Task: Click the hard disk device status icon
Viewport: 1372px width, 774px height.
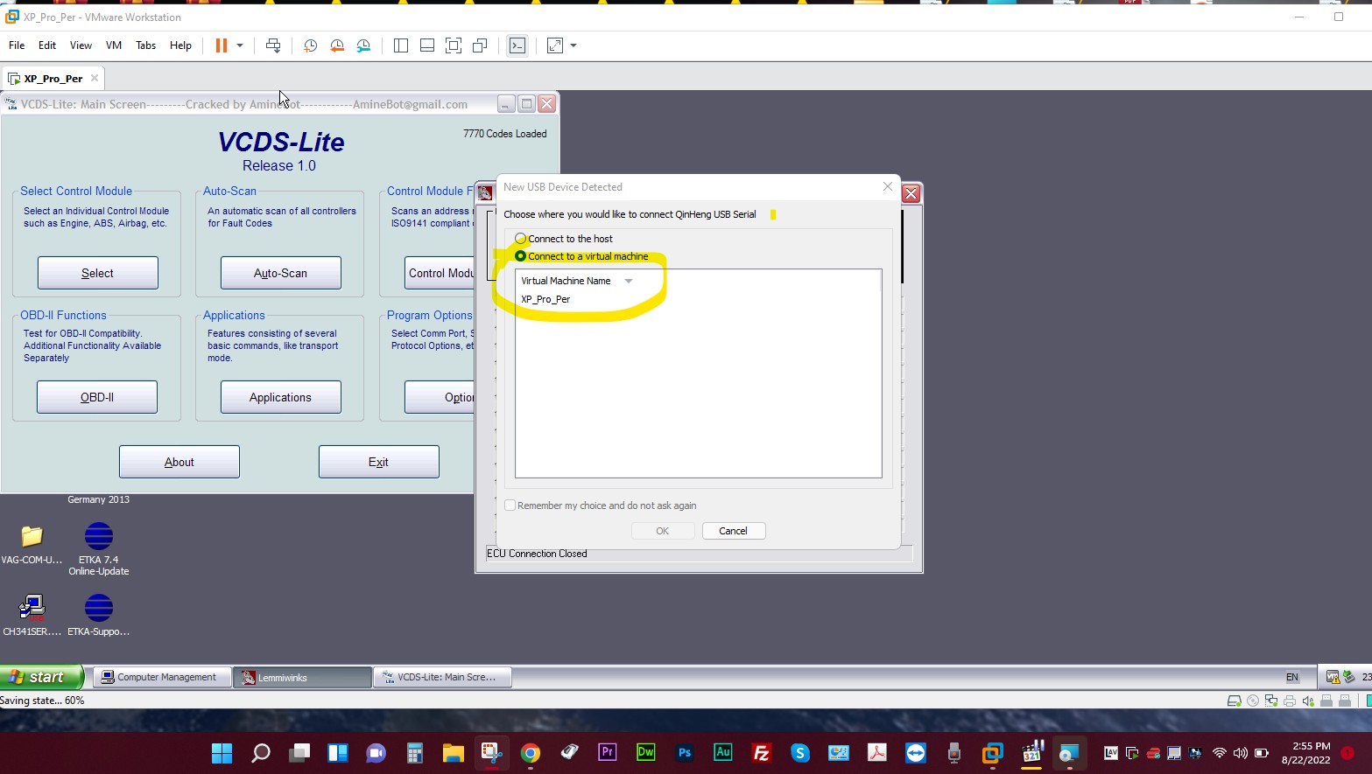Action: (1234, 701)
